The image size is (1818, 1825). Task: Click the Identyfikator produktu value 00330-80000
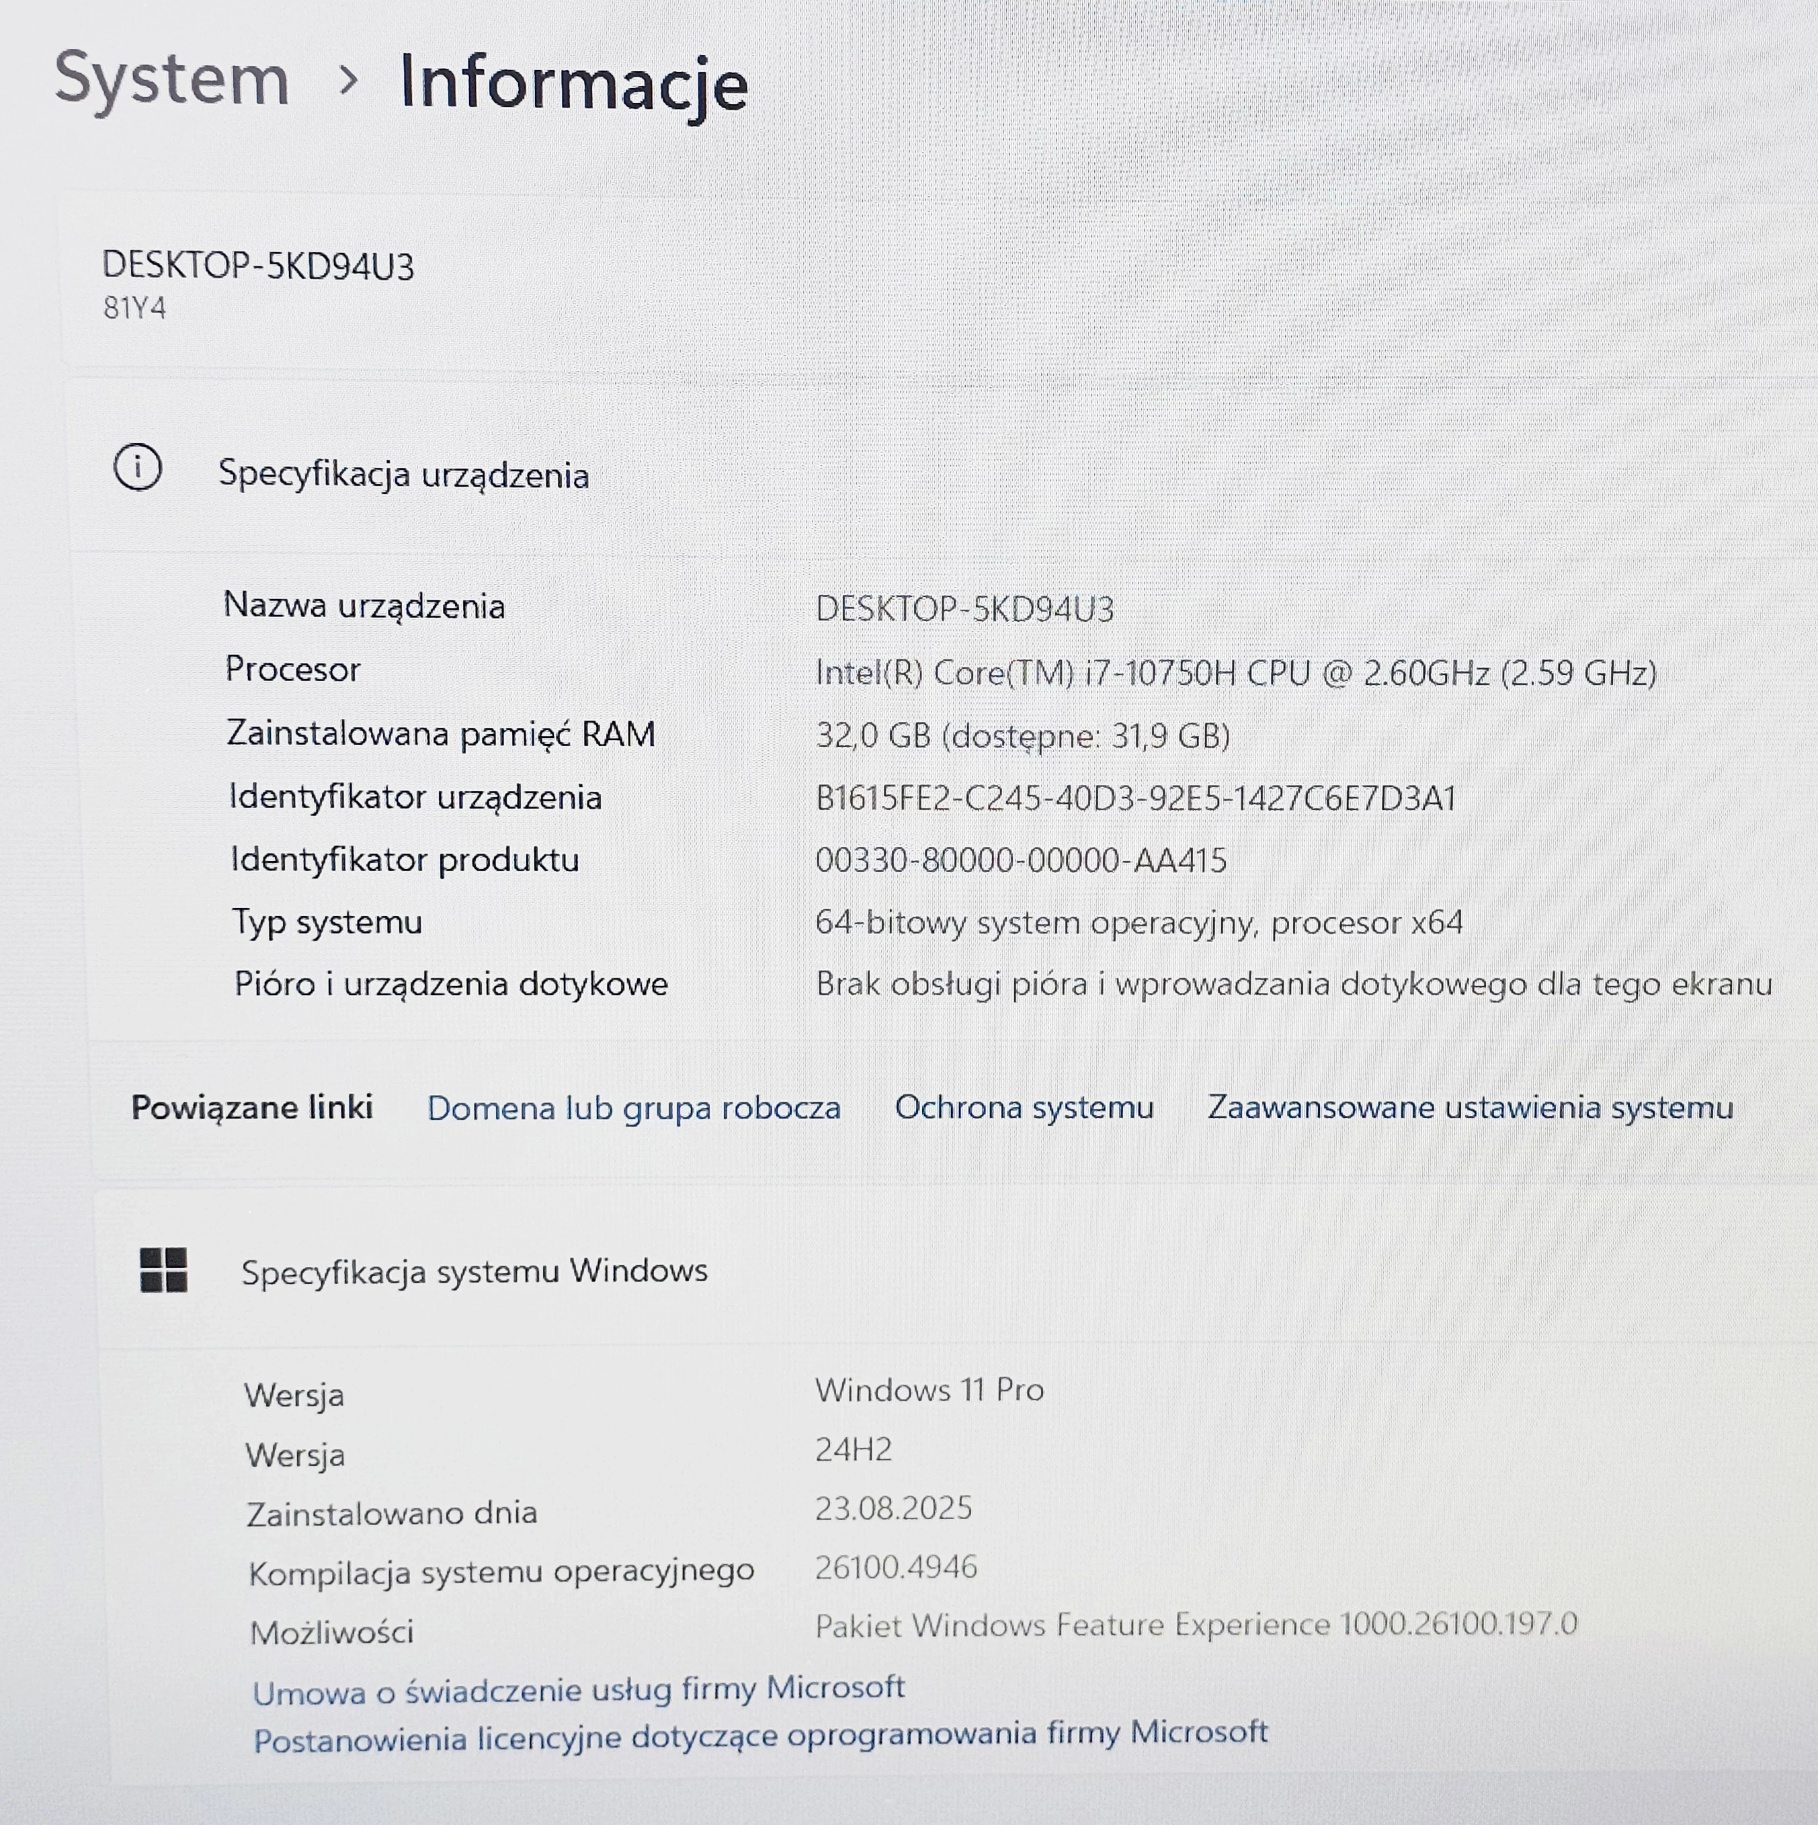point(1021,860)
